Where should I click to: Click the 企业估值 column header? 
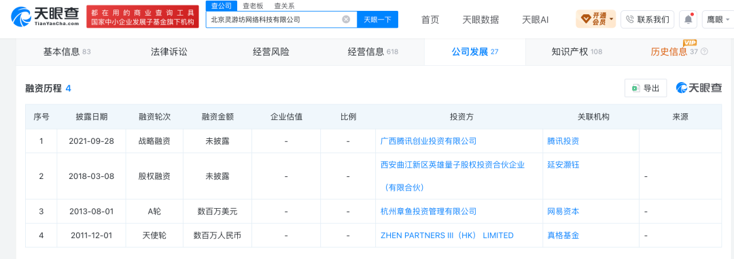(x=286, y=117)
